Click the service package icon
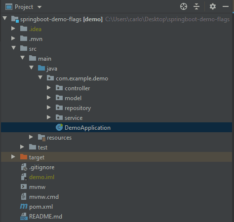The height and width of the screenshot is (222, 234). (x=59, y=117)
